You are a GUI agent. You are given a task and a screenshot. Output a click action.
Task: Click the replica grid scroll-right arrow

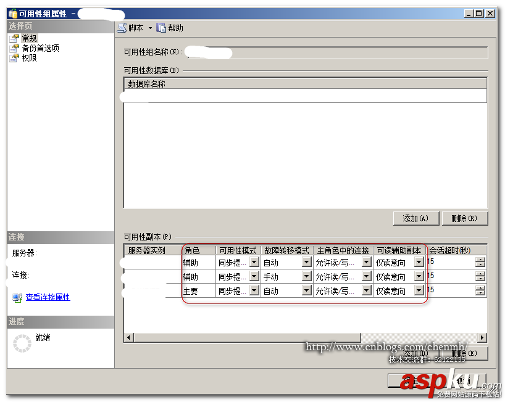[482, 338]
